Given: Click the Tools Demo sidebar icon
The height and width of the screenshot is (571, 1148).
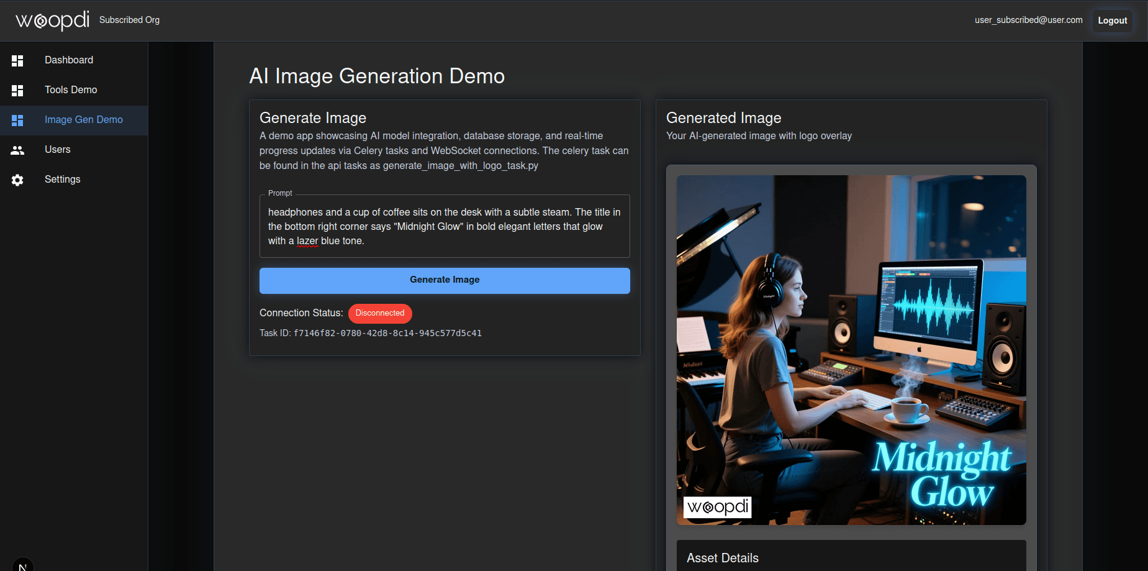Looking at the screenshot, I should tap(17, 90).
